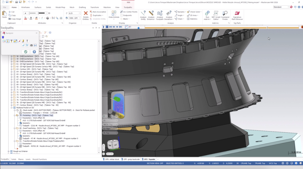303x169 pixels.
Task: Click the Hide/Unhide button
Action: point(114,15)
